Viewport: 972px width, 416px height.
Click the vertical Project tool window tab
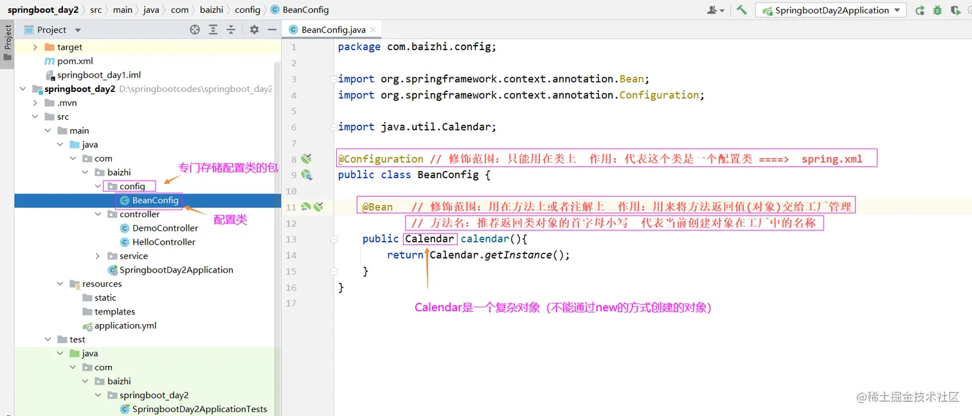coord(8,37)
